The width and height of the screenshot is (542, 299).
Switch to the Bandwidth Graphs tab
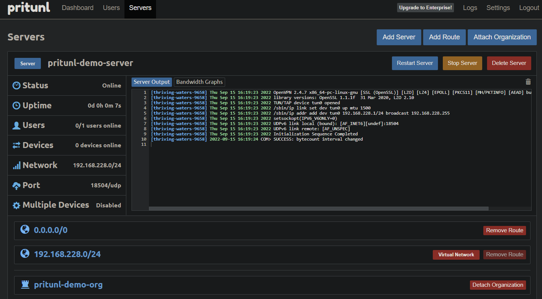pyautogui.click(x=199, y=82)
